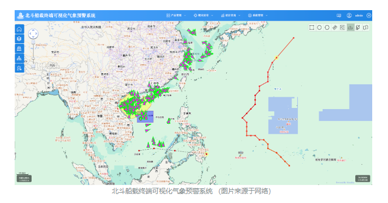
Task: Open the home sidebar button
Action: (19, 29)
